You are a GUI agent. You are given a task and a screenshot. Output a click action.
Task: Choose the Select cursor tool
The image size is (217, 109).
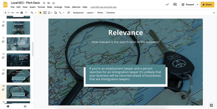coord(40,13)
